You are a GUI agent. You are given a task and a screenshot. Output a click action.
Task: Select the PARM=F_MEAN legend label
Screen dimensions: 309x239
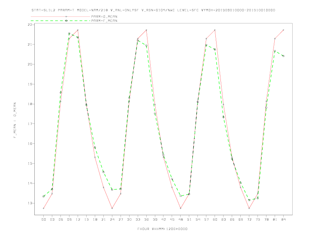[104, 21]
